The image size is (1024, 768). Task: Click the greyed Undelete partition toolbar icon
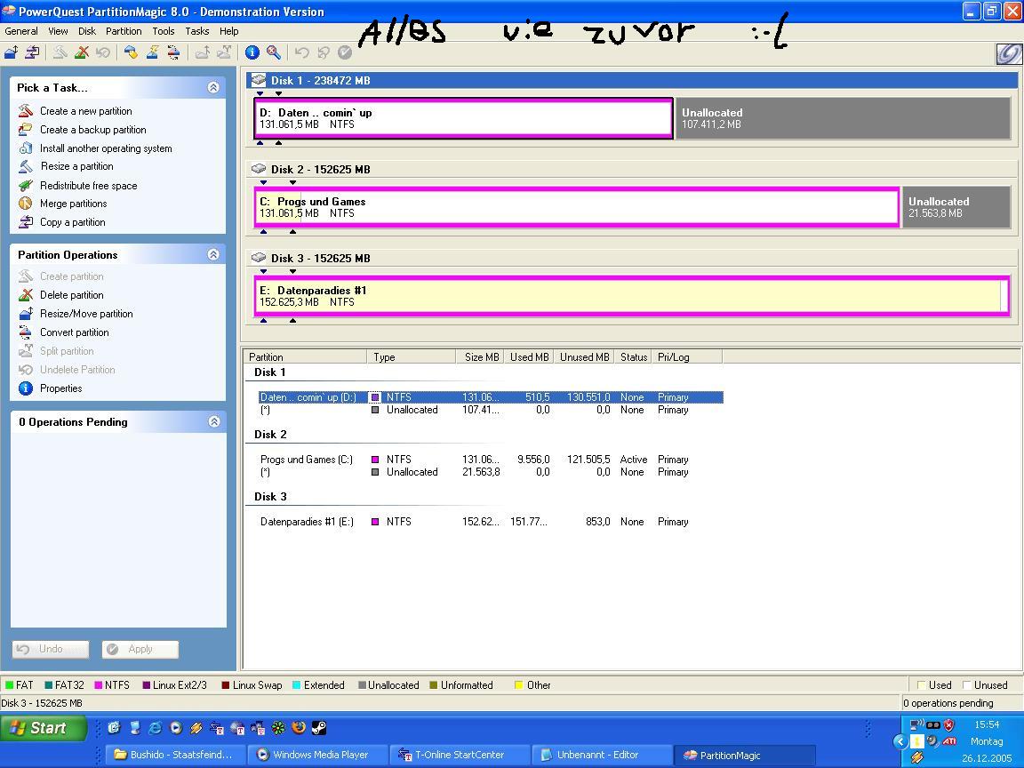(x=102, y=52)
